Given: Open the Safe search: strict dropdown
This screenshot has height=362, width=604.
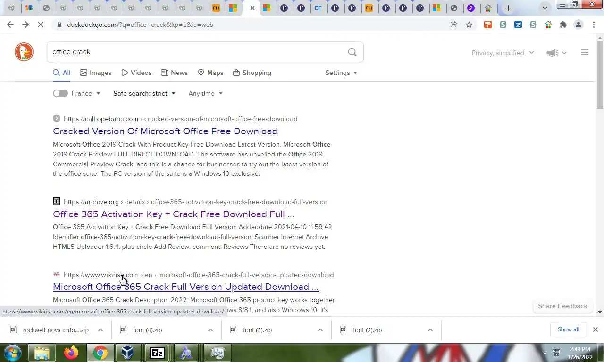Looking at the screenshot, I should click(144, 93).
